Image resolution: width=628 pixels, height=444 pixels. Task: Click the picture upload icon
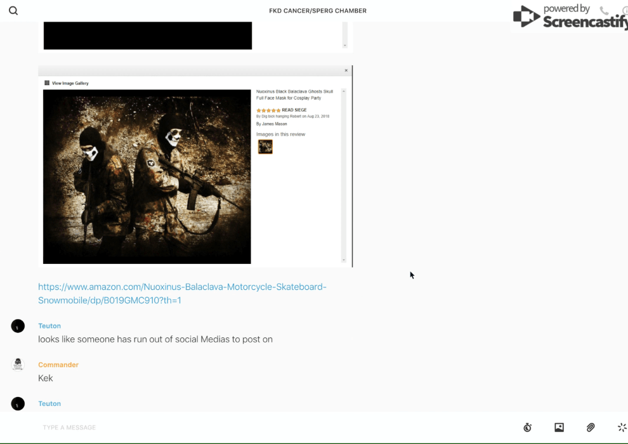pyautogui.click(x=559, y=428)
